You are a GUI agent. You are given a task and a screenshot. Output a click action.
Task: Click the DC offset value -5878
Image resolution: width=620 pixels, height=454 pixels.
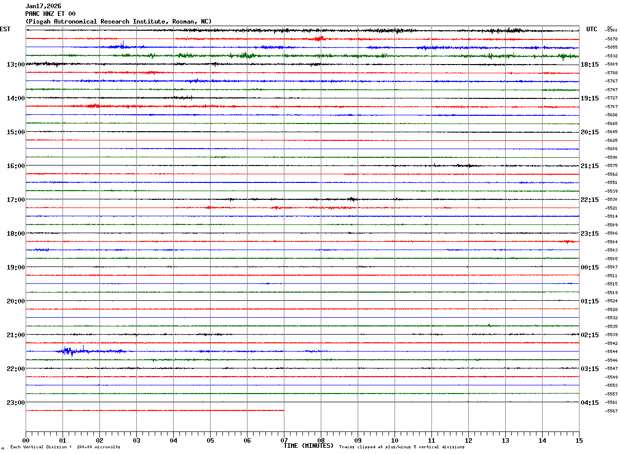pos(611,39)
